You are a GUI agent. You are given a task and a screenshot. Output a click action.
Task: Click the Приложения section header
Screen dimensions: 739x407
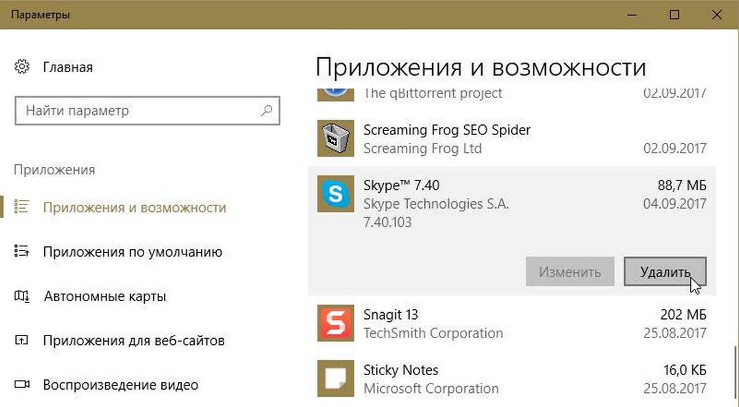(54, 169)
